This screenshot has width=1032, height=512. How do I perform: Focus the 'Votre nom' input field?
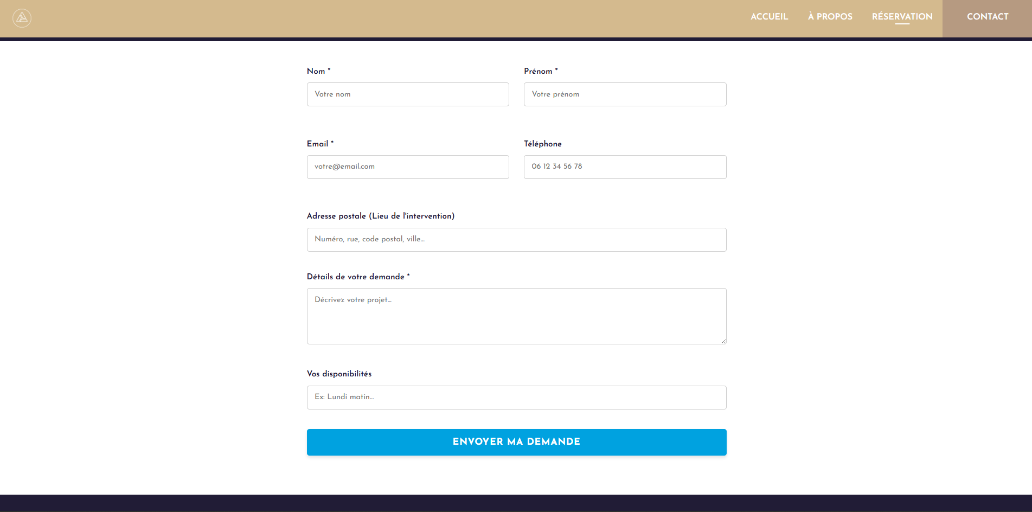point(408,94)
